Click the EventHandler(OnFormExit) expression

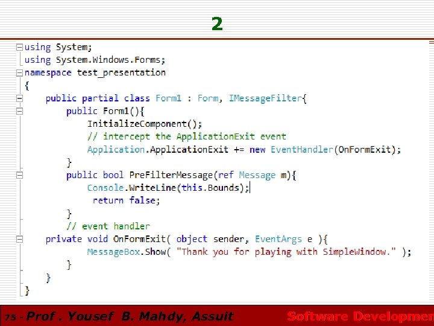click(336, 150)
